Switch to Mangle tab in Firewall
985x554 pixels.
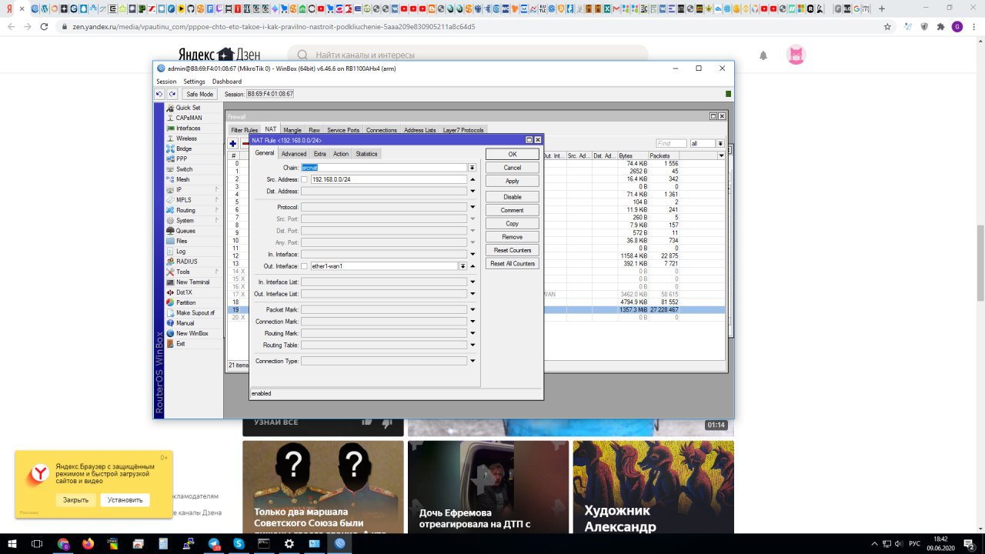(292, 130)
